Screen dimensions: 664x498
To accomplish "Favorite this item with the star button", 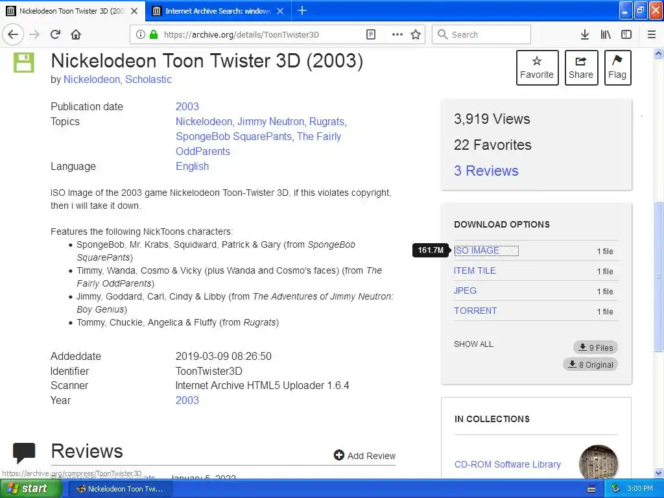I will (x=537, y=67).
